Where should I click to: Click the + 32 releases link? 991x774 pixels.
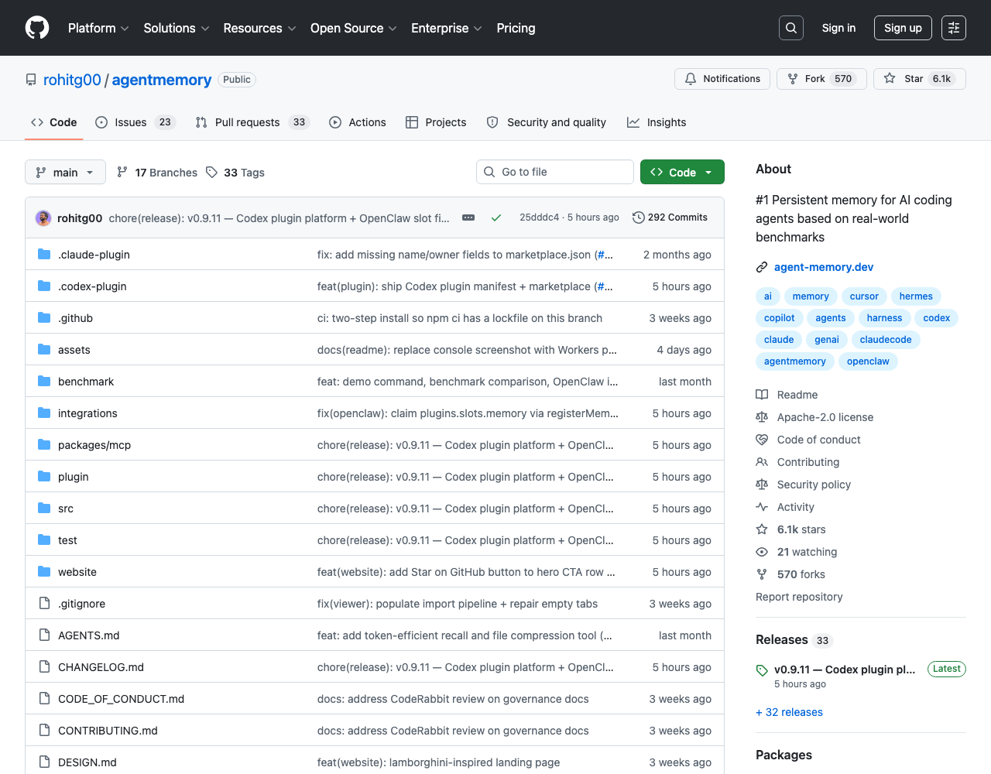789,712
